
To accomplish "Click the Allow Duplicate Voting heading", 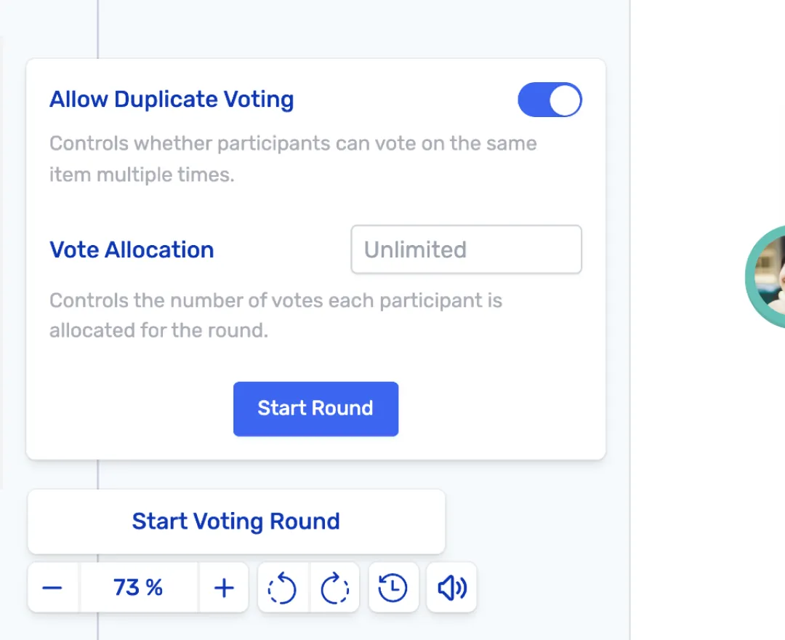I will pos(172,99).
